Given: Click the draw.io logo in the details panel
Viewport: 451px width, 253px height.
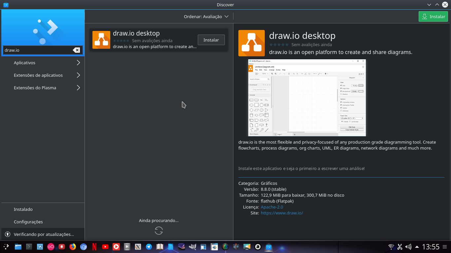Looking at the screenshot, I should 251,43.
